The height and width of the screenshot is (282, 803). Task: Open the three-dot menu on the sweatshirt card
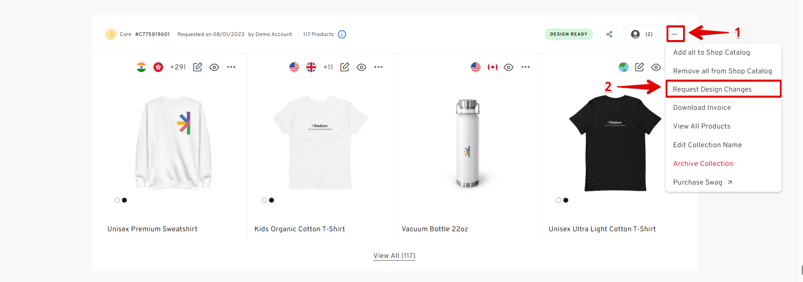pos(231,67)
